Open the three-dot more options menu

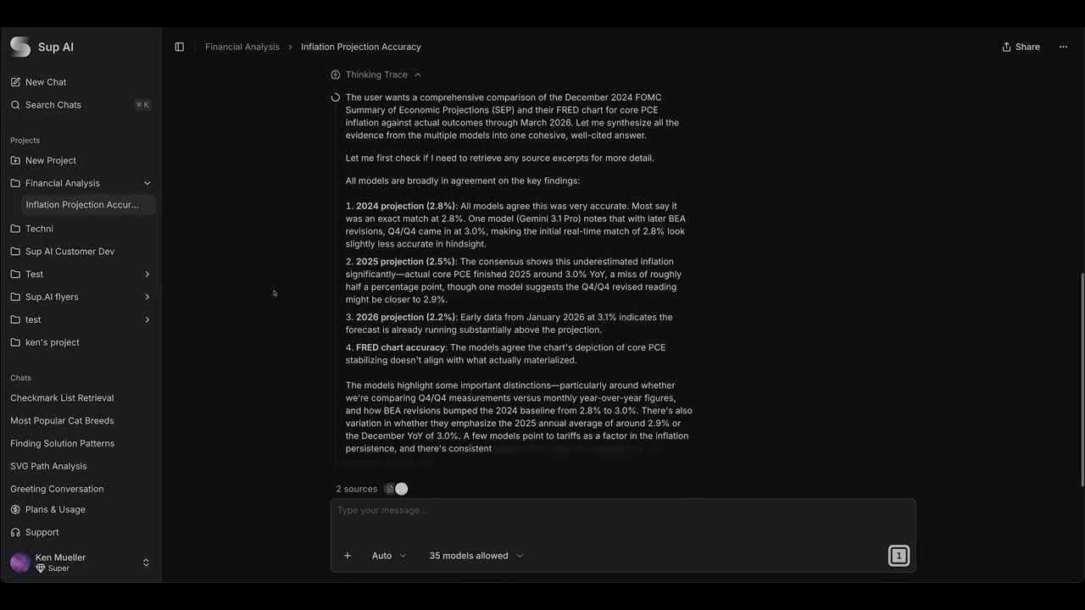[x=1063, y=47]
